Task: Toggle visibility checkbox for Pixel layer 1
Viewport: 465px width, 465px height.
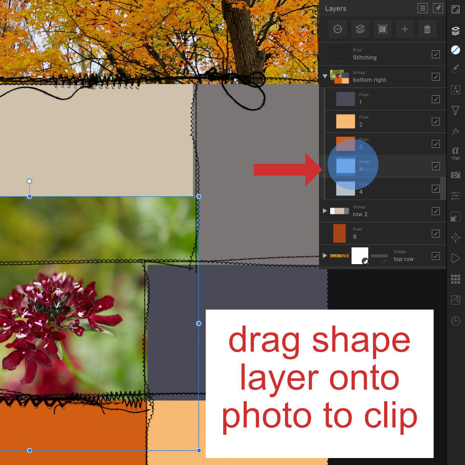Action: (436, 99)
